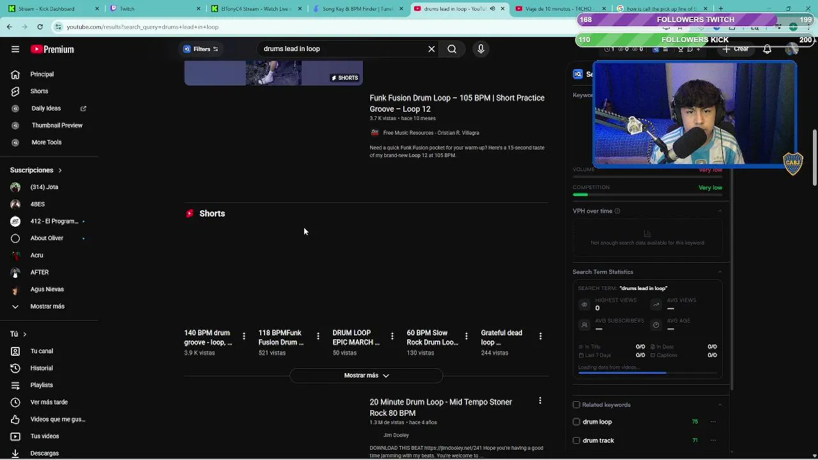Open the YouTube hamburger guide menu
The image size is (818, 460).
[15, 49]
